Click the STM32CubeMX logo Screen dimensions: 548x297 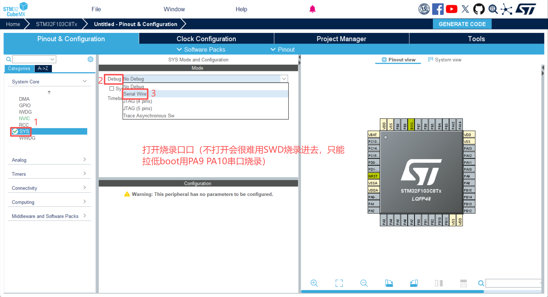(15, 10)
